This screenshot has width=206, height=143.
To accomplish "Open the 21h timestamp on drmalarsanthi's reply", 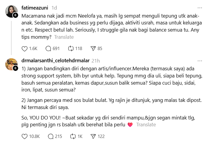I will click(x=96, y=60).
